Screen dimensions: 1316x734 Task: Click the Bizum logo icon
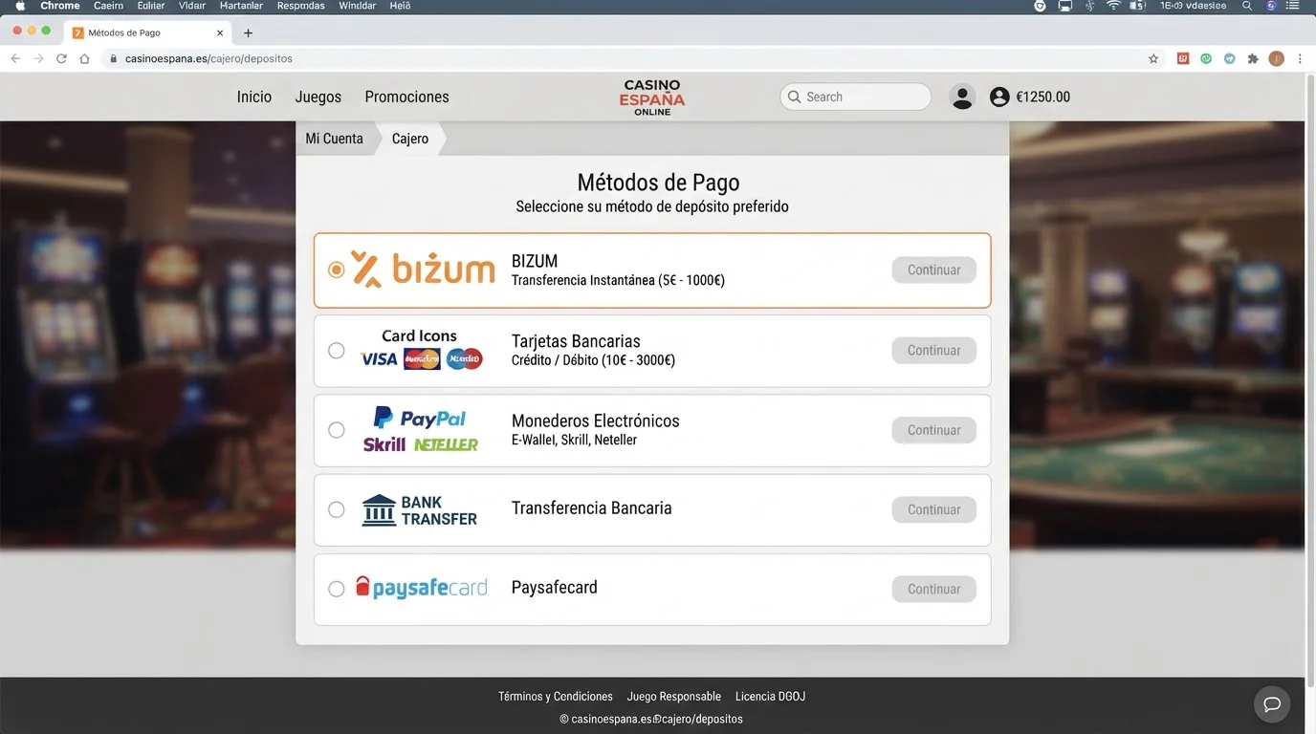point(423,270)
